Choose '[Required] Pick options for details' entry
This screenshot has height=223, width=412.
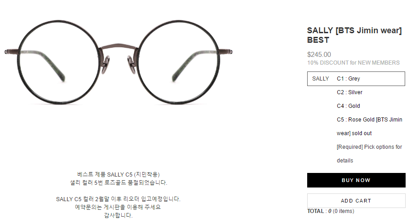tap(370, 154)
